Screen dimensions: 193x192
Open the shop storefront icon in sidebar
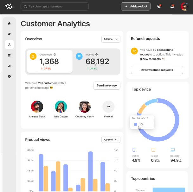tap(9, 55)
